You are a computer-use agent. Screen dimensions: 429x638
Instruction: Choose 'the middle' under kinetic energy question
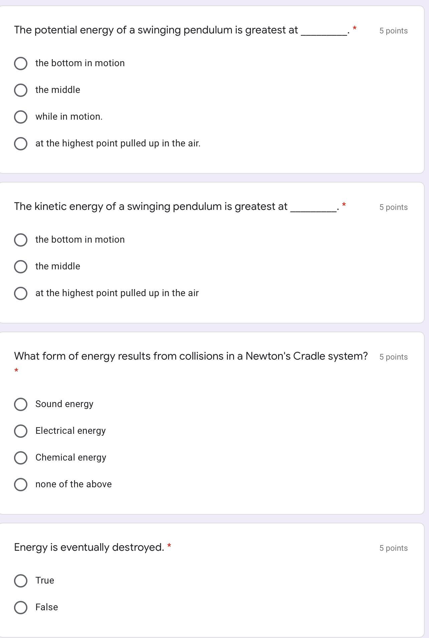[x=21, y=267]
